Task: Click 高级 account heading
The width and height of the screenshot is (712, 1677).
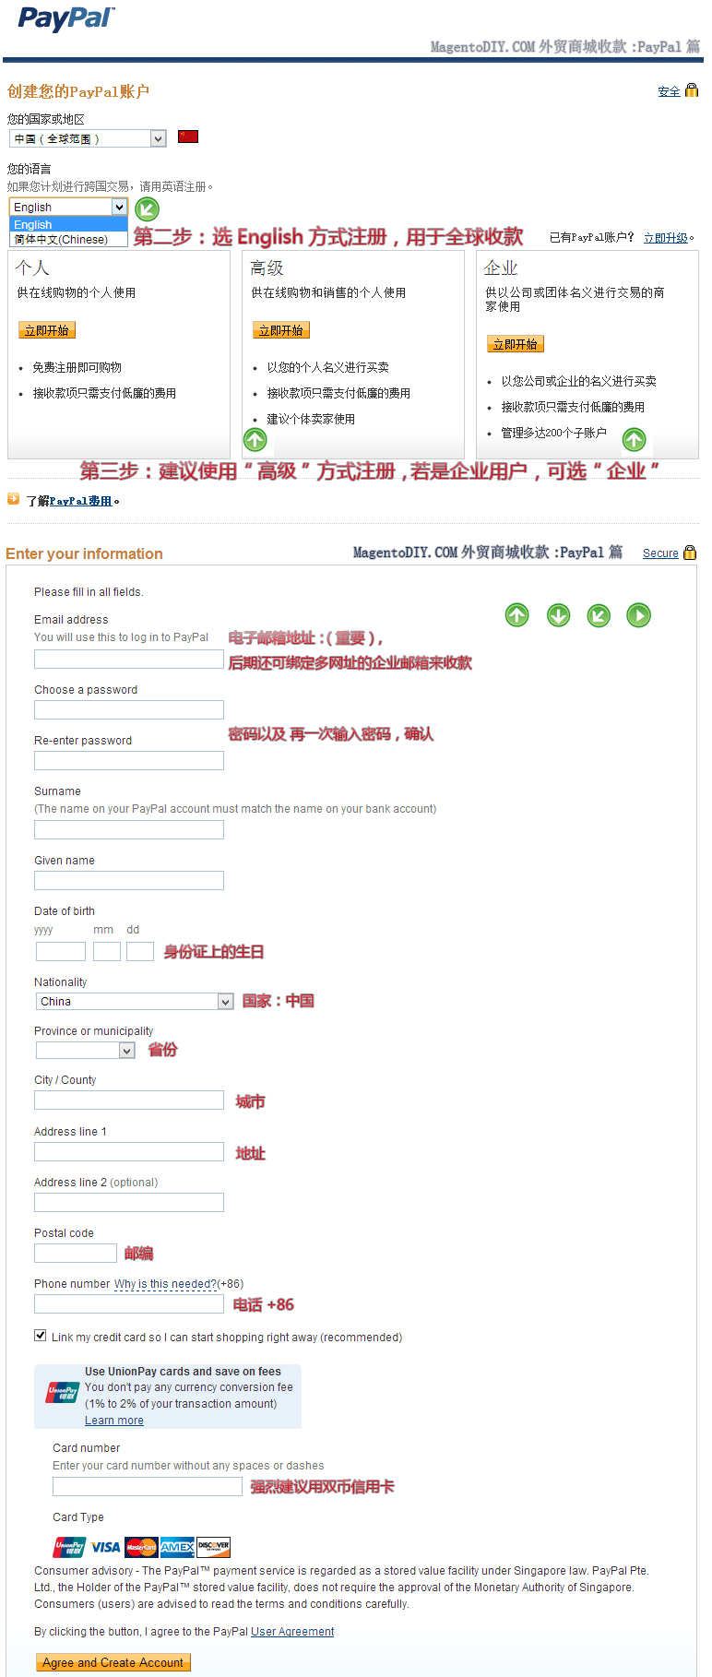Action: tap(267, 268)
